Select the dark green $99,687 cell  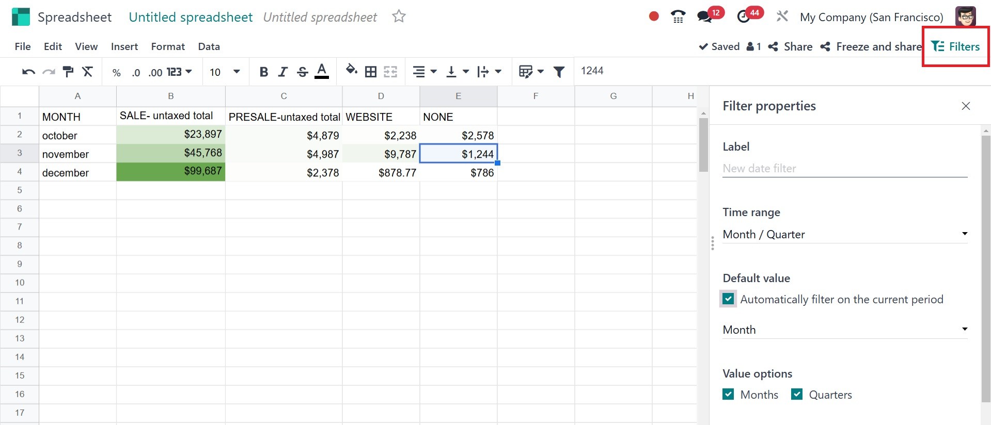[x=171, y=172]
